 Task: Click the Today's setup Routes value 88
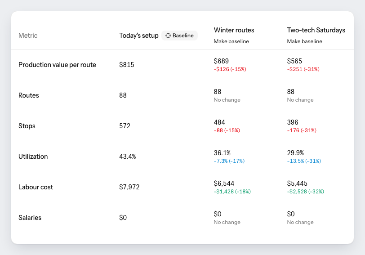coord(123,95)
